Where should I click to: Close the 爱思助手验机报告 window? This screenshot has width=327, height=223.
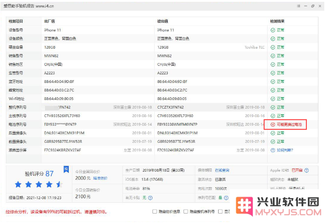[x=320, y=6]
